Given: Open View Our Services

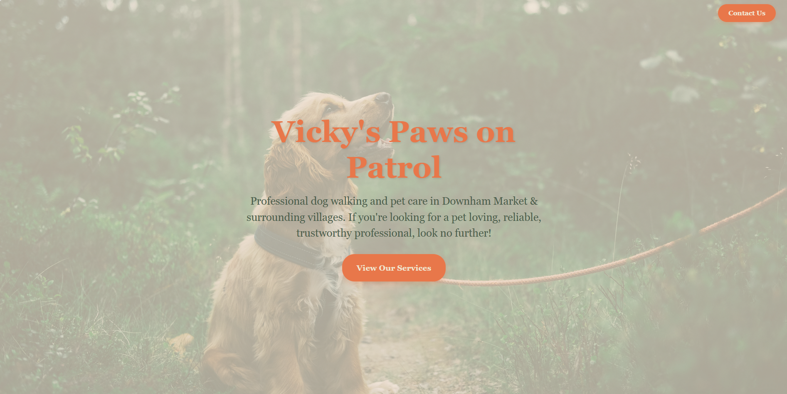Looking at the screenshot, I should coord(394,268).
